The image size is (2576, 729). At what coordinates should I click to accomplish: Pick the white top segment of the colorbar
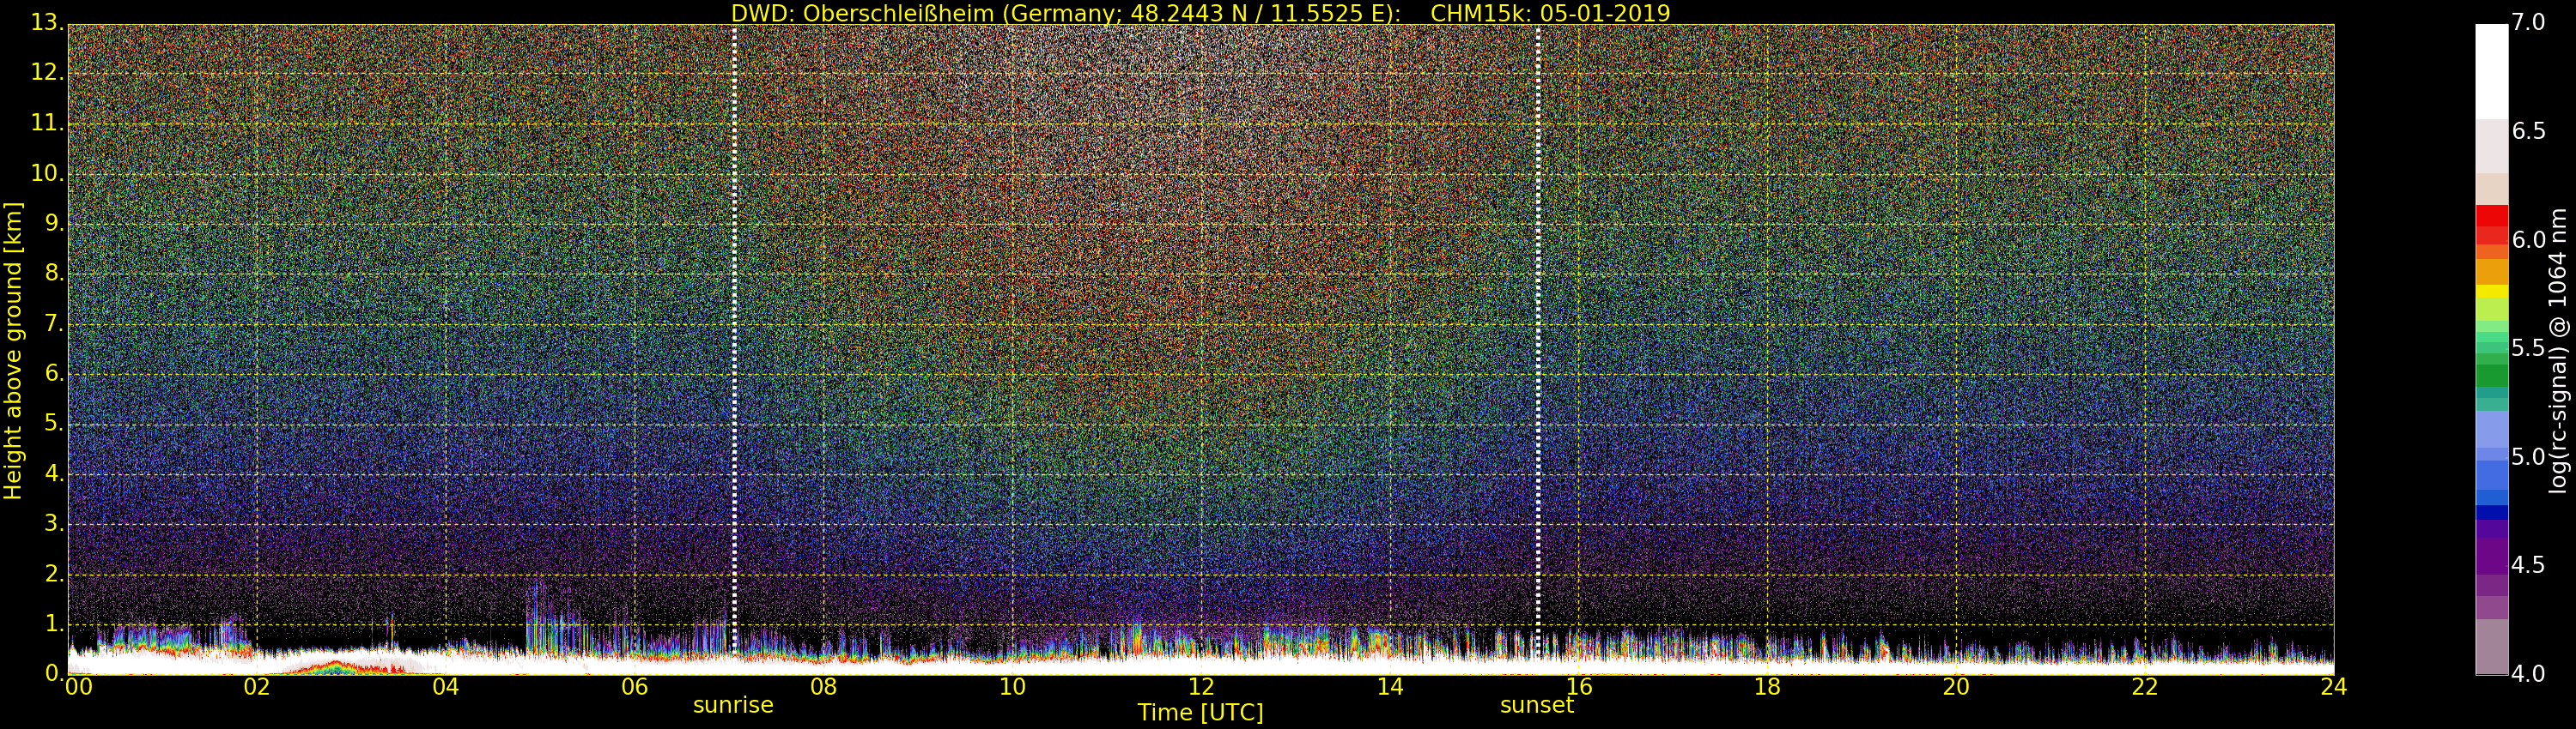pyautogui.click(x=2492, y=72)
